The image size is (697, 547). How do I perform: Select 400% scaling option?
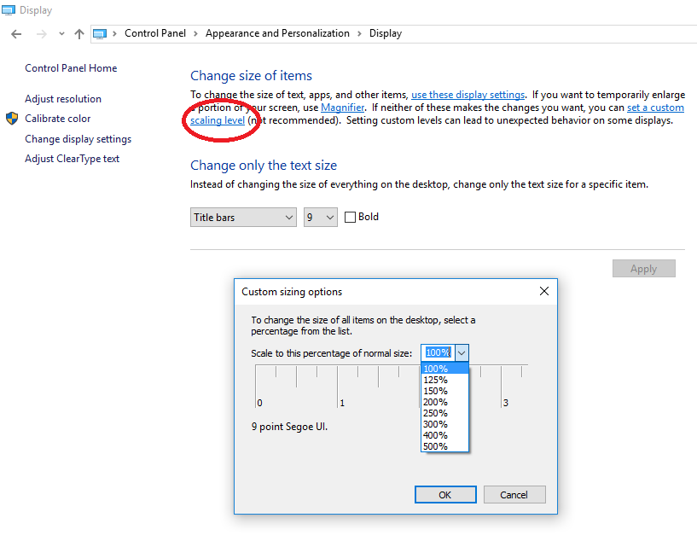[444, 435]
